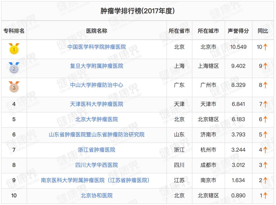The image size is (276, 205).
Task: Select the score 3.244
Action: (238, 150)
